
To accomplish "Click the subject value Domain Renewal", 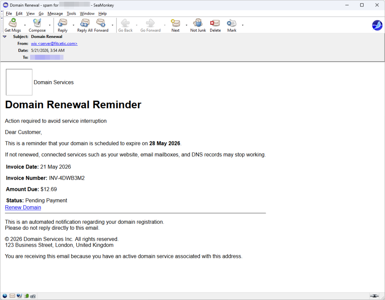I will 47,36.
